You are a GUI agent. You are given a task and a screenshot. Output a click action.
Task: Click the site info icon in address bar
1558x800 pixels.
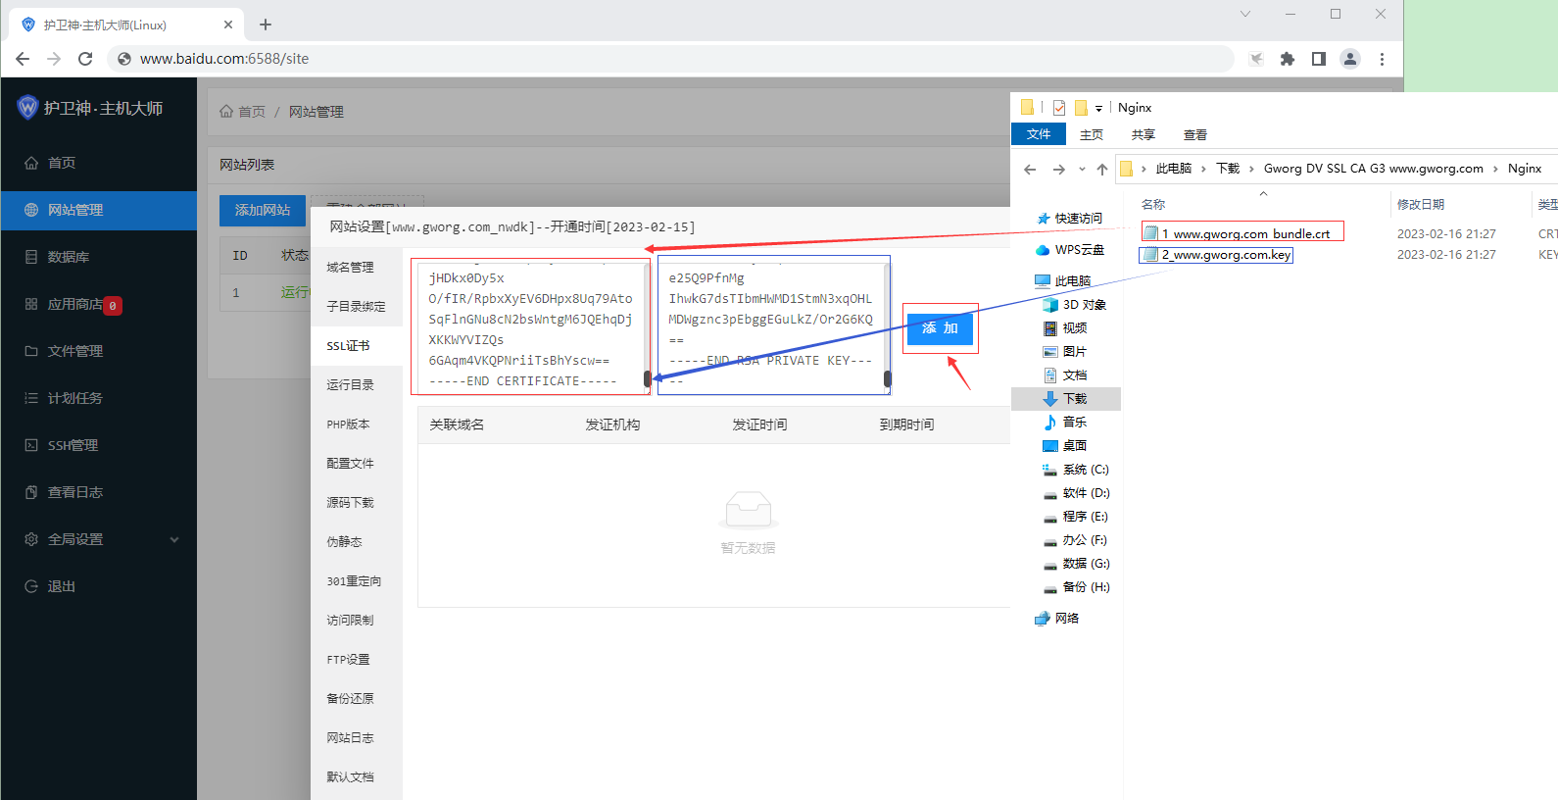(x=124, y=59)
